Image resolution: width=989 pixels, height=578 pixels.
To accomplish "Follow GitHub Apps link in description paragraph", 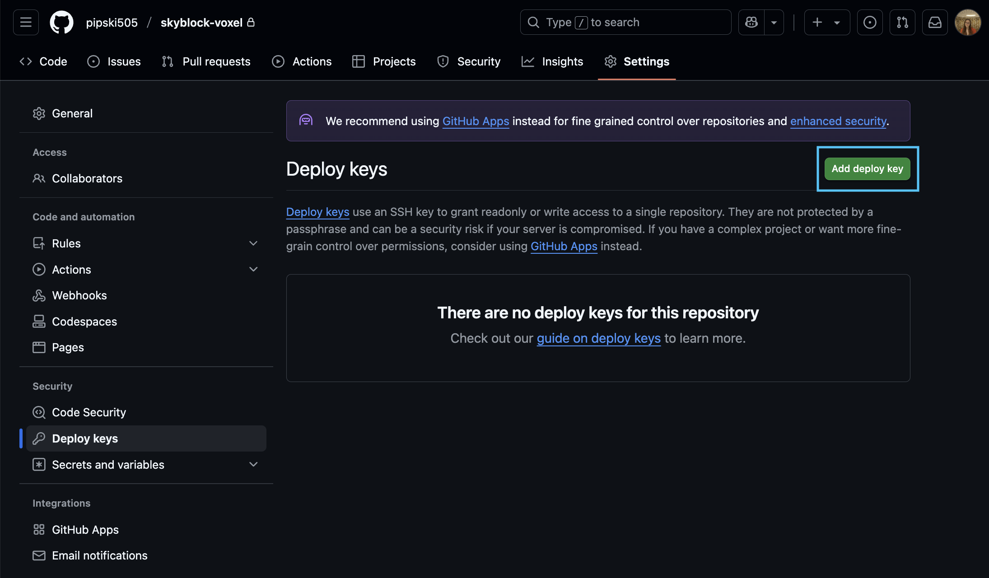I will [564, 246].
